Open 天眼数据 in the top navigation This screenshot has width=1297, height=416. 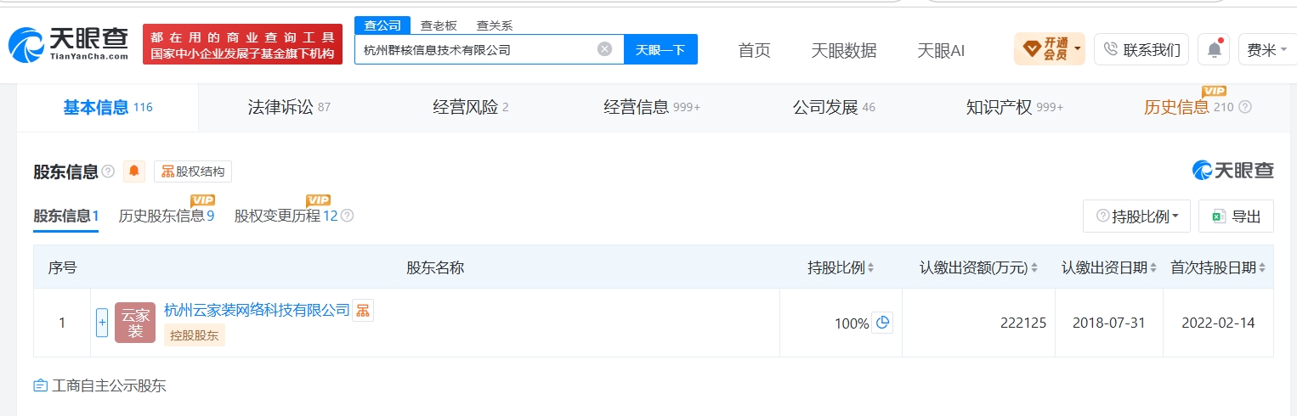click(843, 50)
